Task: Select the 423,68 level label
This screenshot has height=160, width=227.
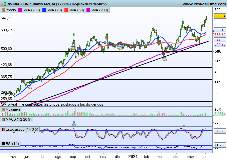Action: click(7, 65)
